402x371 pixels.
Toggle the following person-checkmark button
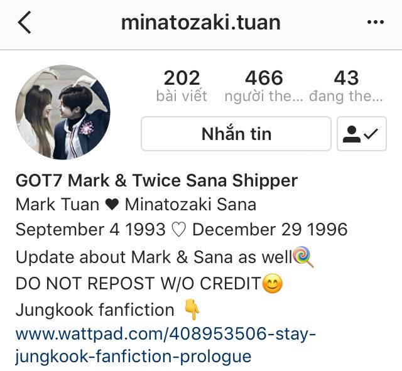coord(362,134)
